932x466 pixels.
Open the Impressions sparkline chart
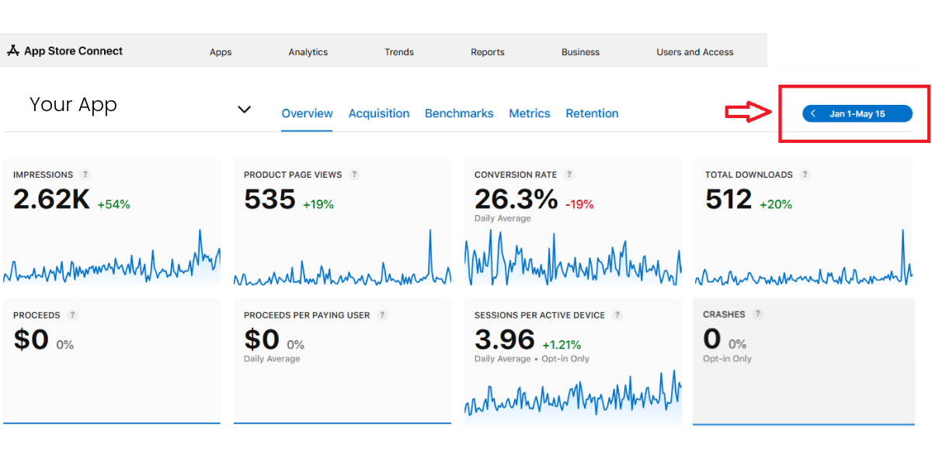tap(112, 257)
